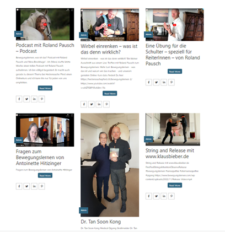Share the String and Release post on LinkedIn
This screenshot has width=225, height=237.
[x=164, y=196]
